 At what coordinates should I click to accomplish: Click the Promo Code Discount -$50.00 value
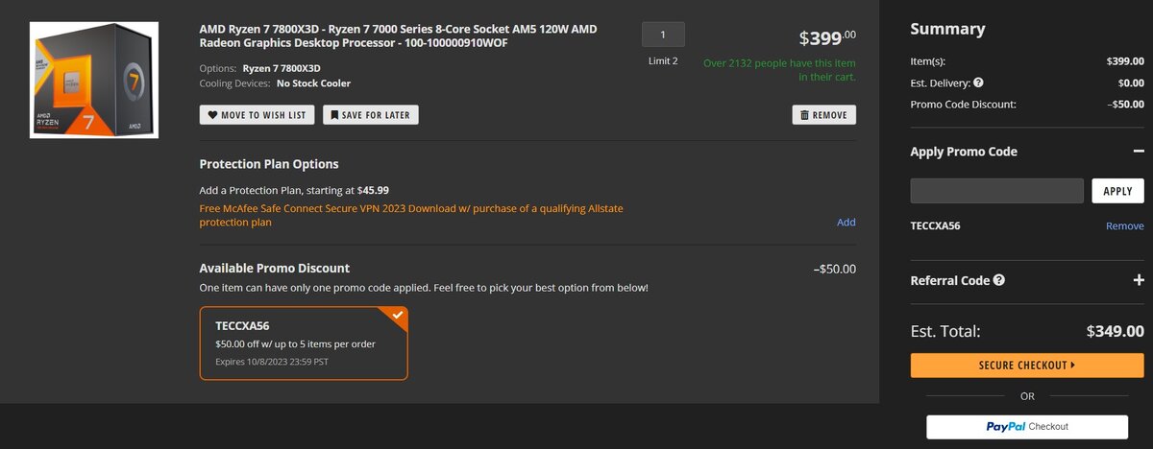[1125, 105]
